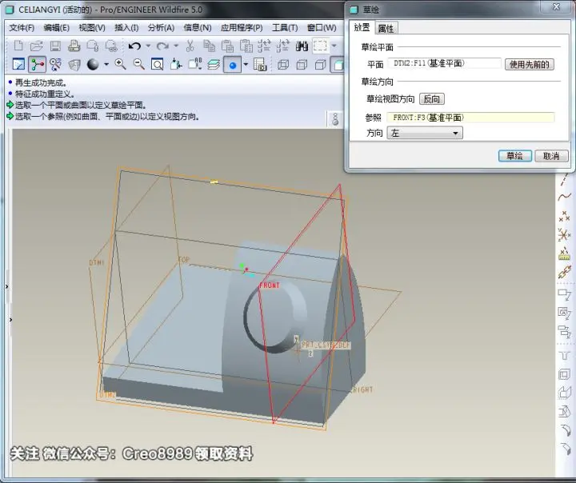Click the 参照 FRONT:F3 input field
Screen dimensions: 576x483
pos(470,118)
